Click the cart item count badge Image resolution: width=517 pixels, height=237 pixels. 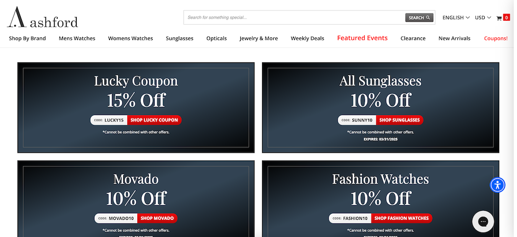pyautogui.click(x=506, y=18)
